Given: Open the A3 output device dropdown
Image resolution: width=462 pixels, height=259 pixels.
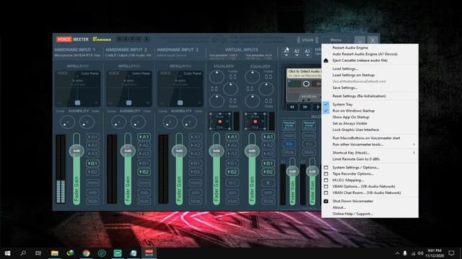Looking at the screenshot, I should click(x=308, y=53).
